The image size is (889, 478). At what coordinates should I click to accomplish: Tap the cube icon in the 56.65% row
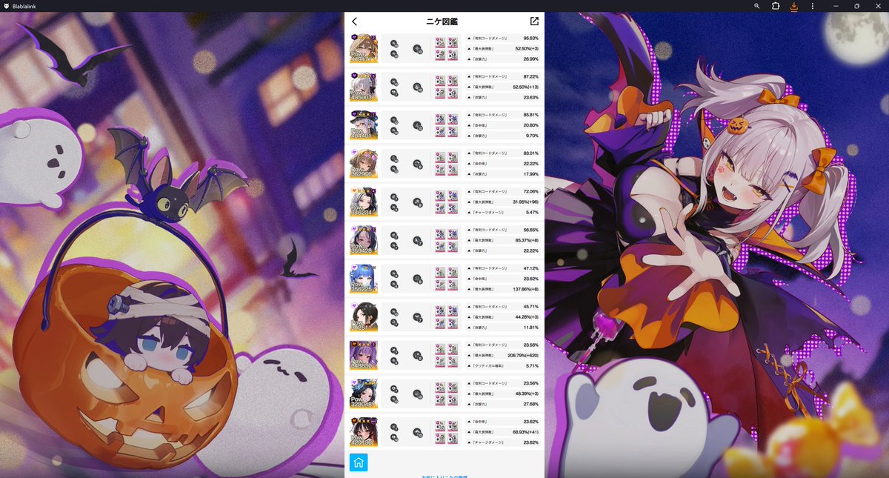tap(417, 241)
